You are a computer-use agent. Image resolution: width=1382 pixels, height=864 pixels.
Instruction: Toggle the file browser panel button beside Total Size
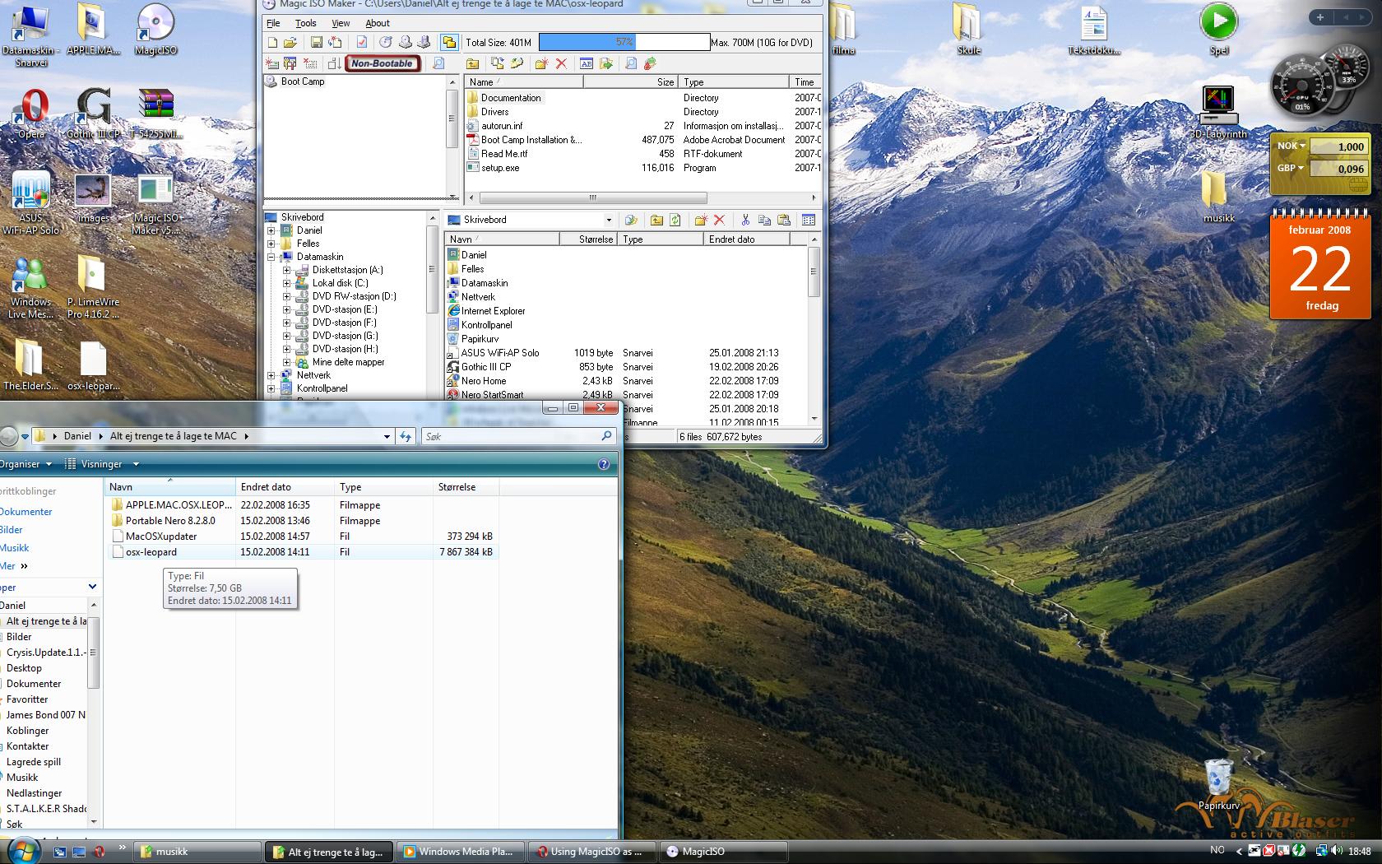449,42
